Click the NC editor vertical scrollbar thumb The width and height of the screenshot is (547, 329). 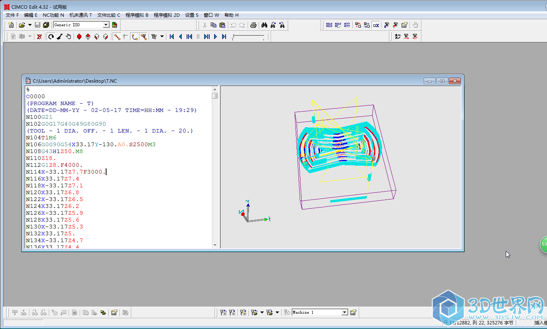pos(215,96)
